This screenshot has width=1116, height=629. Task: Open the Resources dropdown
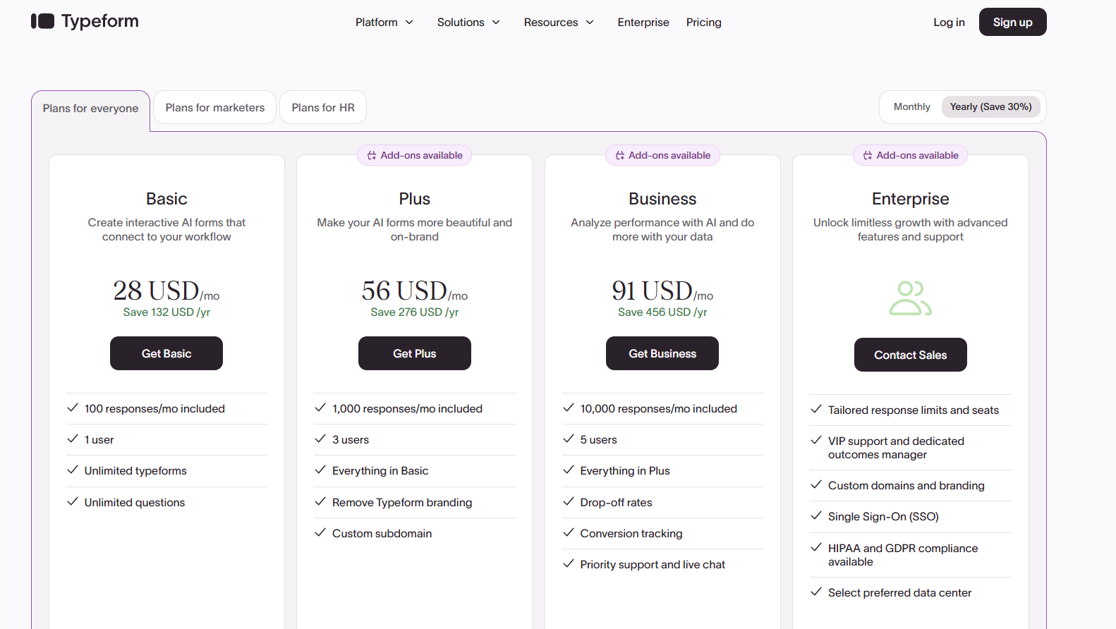558,22
